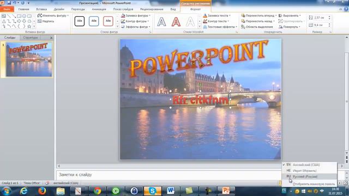349x196 pixels.
Task: Open the Дизайн ribbon tab
Action: click(59, 9)
